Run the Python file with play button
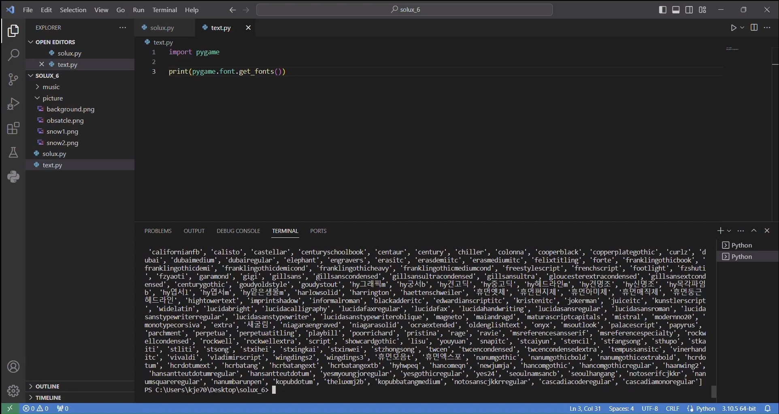The width and height of the screenshot is (779, 414). [733, 28]
